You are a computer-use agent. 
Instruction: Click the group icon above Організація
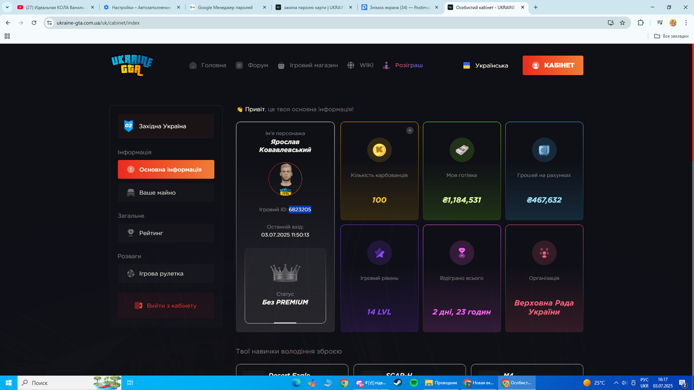[544, 253]
